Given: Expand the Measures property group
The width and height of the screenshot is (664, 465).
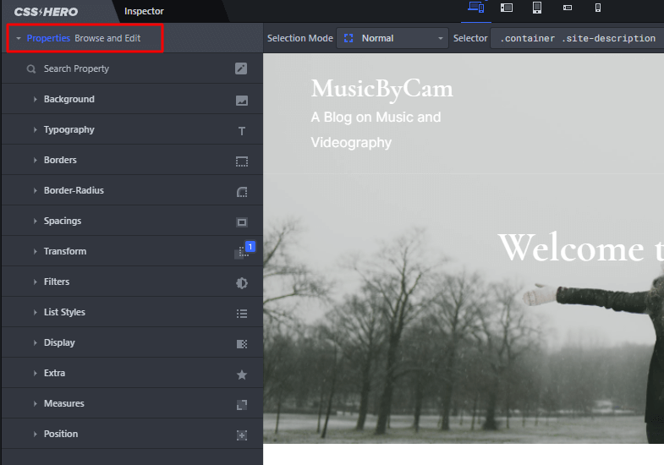Looking at the screenshot, I should (x=132, y=403).
